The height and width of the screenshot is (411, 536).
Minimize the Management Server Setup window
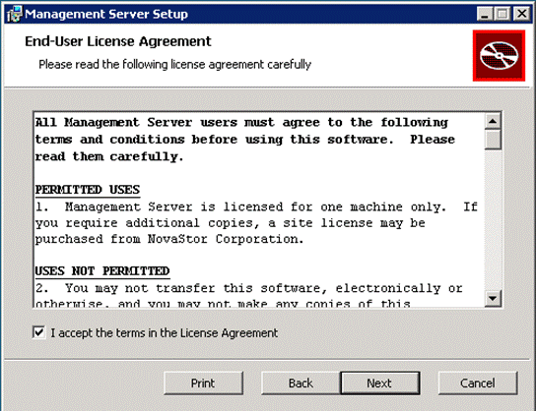pyautogui.click(x=485, y=14)
